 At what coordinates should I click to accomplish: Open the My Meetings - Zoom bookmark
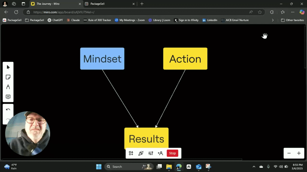(130, 20)
